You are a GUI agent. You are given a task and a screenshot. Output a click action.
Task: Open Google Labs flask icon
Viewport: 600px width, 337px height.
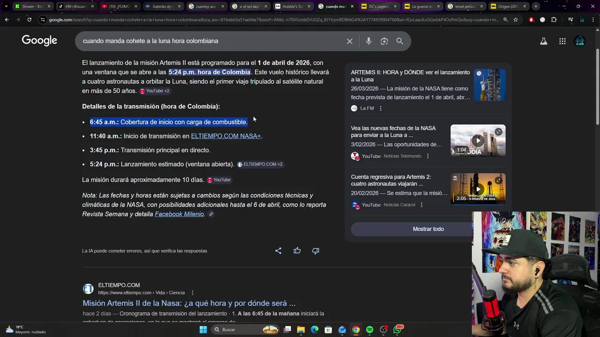tap(544, 41)
